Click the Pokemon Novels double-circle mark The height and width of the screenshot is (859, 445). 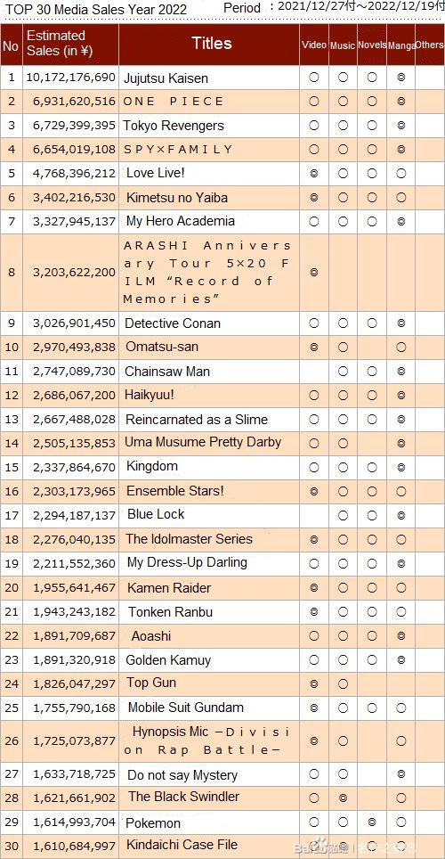pyautogui.click(x=372, y=822)
